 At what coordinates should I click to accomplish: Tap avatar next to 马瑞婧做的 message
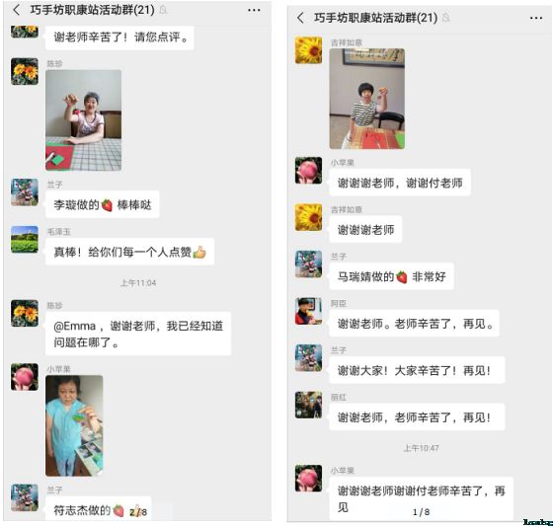pos(308,264)
